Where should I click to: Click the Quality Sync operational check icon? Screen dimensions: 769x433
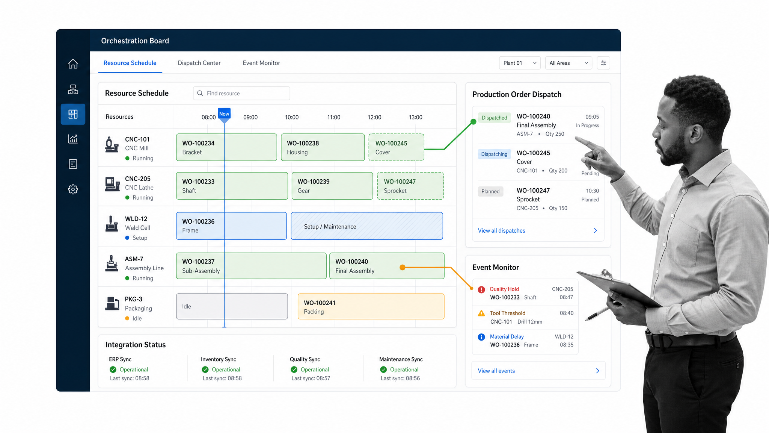pos(294,369)
